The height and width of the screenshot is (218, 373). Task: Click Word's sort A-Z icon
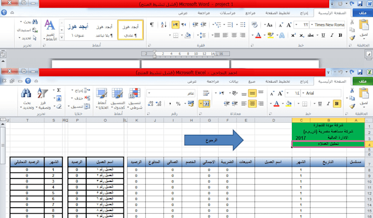163,25
